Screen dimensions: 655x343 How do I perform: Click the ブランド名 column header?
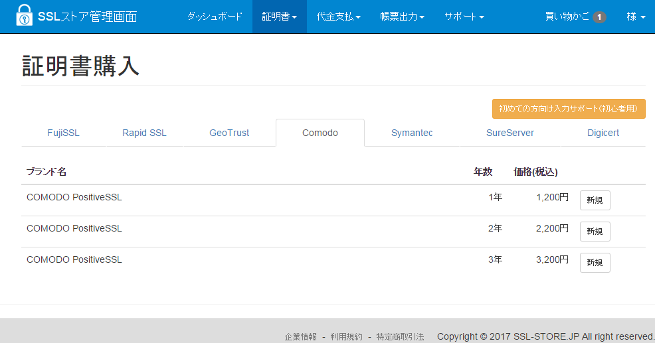[47, 171]
